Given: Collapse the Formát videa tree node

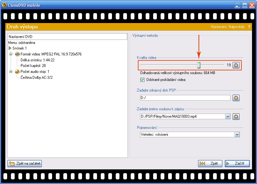Looking at the screenshot, I should coord(11,54).
